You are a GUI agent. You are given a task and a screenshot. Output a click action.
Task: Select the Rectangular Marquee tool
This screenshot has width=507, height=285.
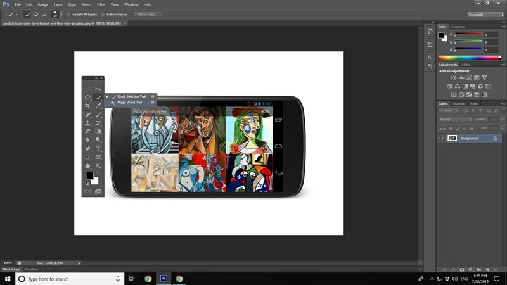point(87,89)
